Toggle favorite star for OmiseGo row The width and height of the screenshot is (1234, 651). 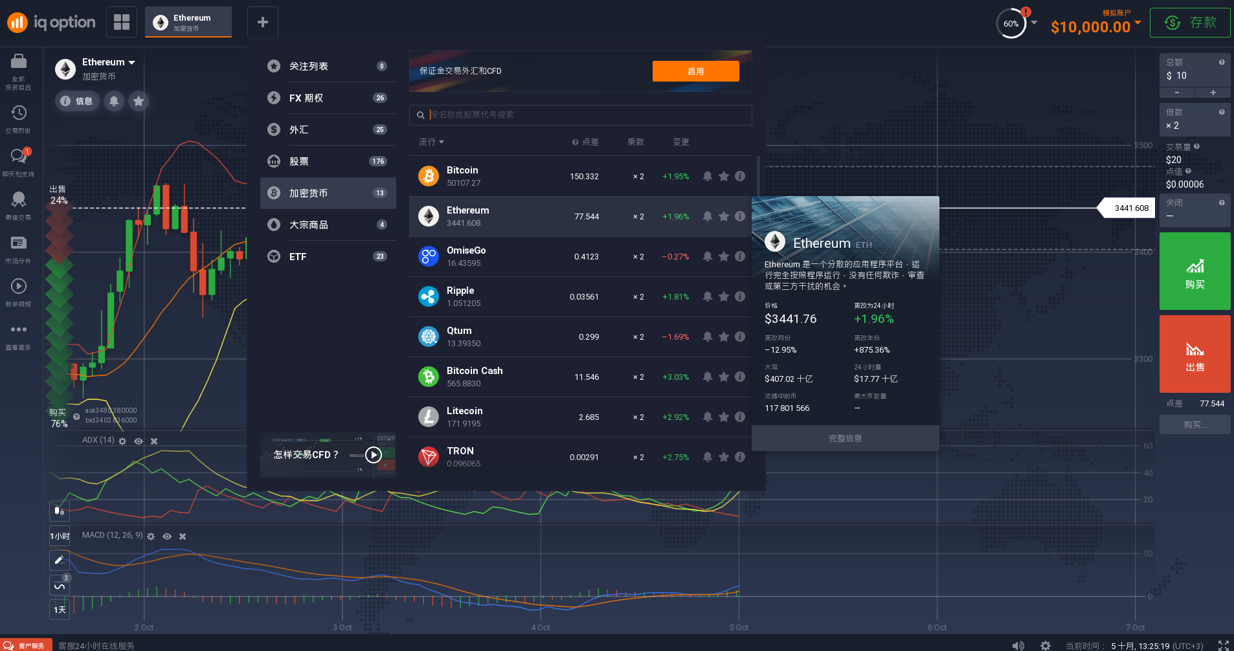click(x=724, y=256)
